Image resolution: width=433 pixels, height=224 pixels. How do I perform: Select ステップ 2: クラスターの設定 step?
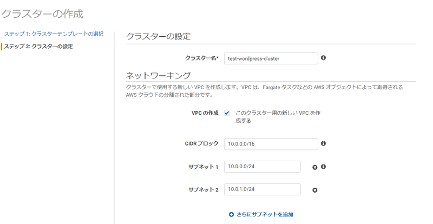tap(38, 47)
